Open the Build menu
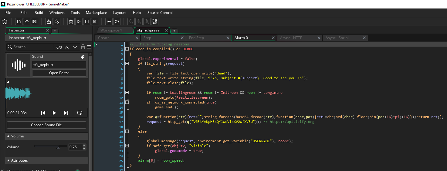Screen dimensions: 447x171 pos(39,13)
